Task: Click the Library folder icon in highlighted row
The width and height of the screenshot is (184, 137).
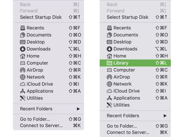Action: tap(109, 63)
